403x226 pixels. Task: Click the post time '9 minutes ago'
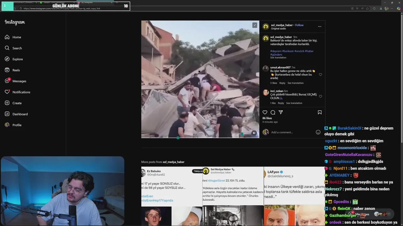coord(270,122)
